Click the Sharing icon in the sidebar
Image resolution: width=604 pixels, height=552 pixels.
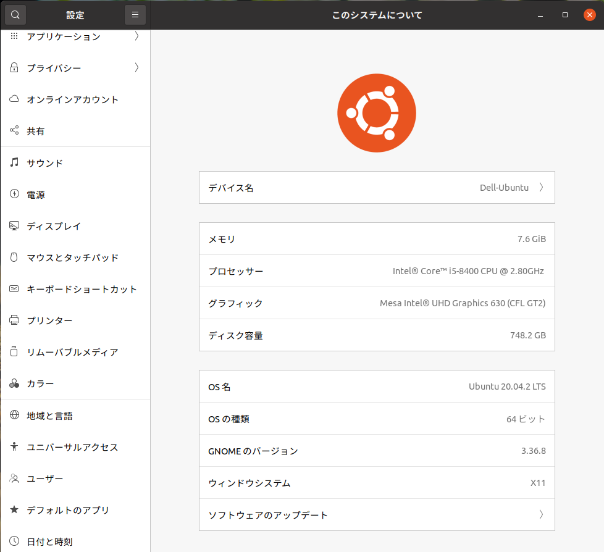[14, 130]
